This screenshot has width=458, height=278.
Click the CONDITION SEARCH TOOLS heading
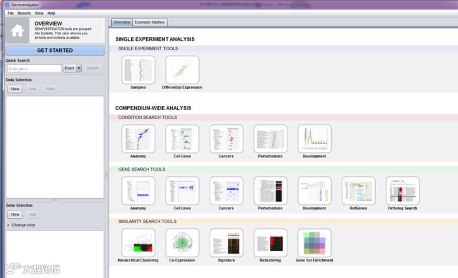click(x=148, y=117)
